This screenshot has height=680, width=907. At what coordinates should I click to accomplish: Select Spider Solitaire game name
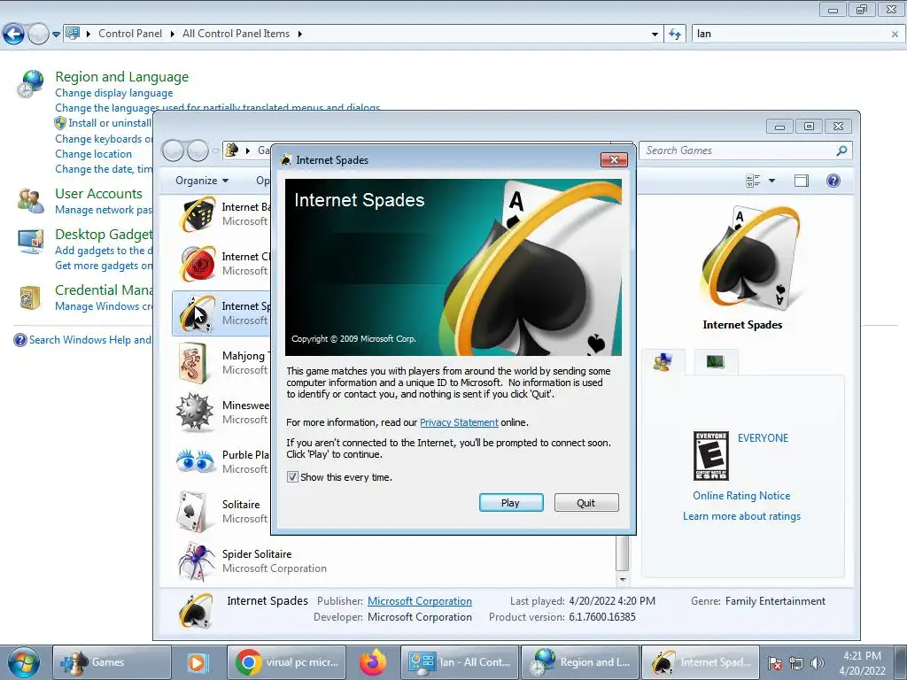click(x=257, y=554)
